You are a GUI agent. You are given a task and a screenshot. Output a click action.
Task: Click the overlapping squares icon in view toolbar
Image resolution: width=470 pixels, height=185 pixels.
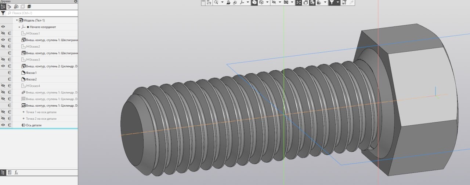[305, 2]
